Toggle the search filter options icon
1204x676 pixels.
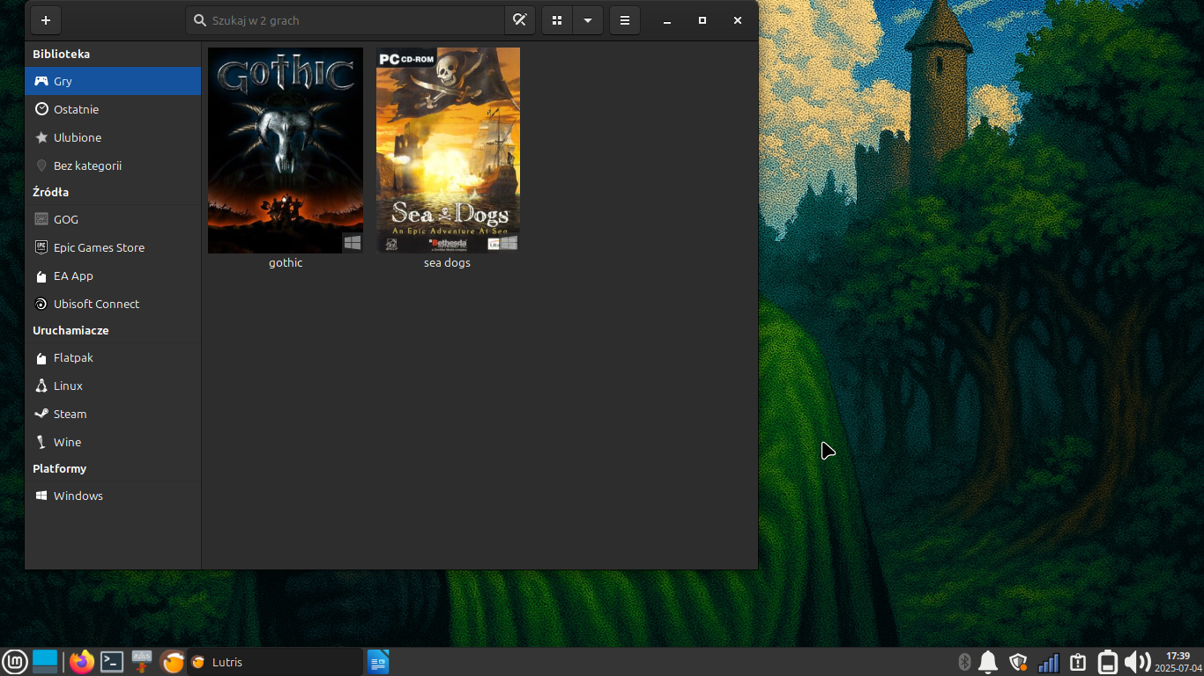click(519, 20)
